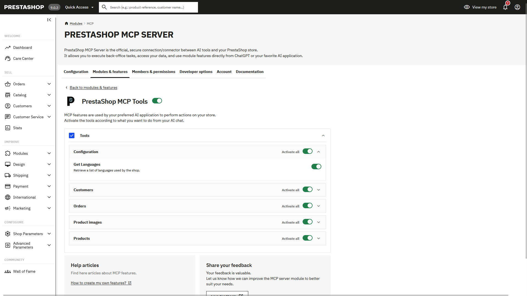The image size is (527, 296).
Task: Toggle Activate all for Product images
Action: pos(308,222)
